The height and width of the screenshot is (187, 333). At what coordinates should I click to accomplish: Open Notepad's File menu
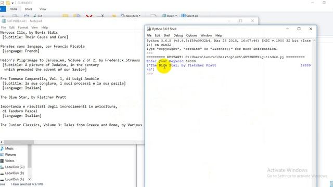[4, 28]
